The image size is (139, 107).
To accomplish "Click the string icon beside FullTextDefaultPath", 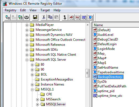I will click(95, 86).
